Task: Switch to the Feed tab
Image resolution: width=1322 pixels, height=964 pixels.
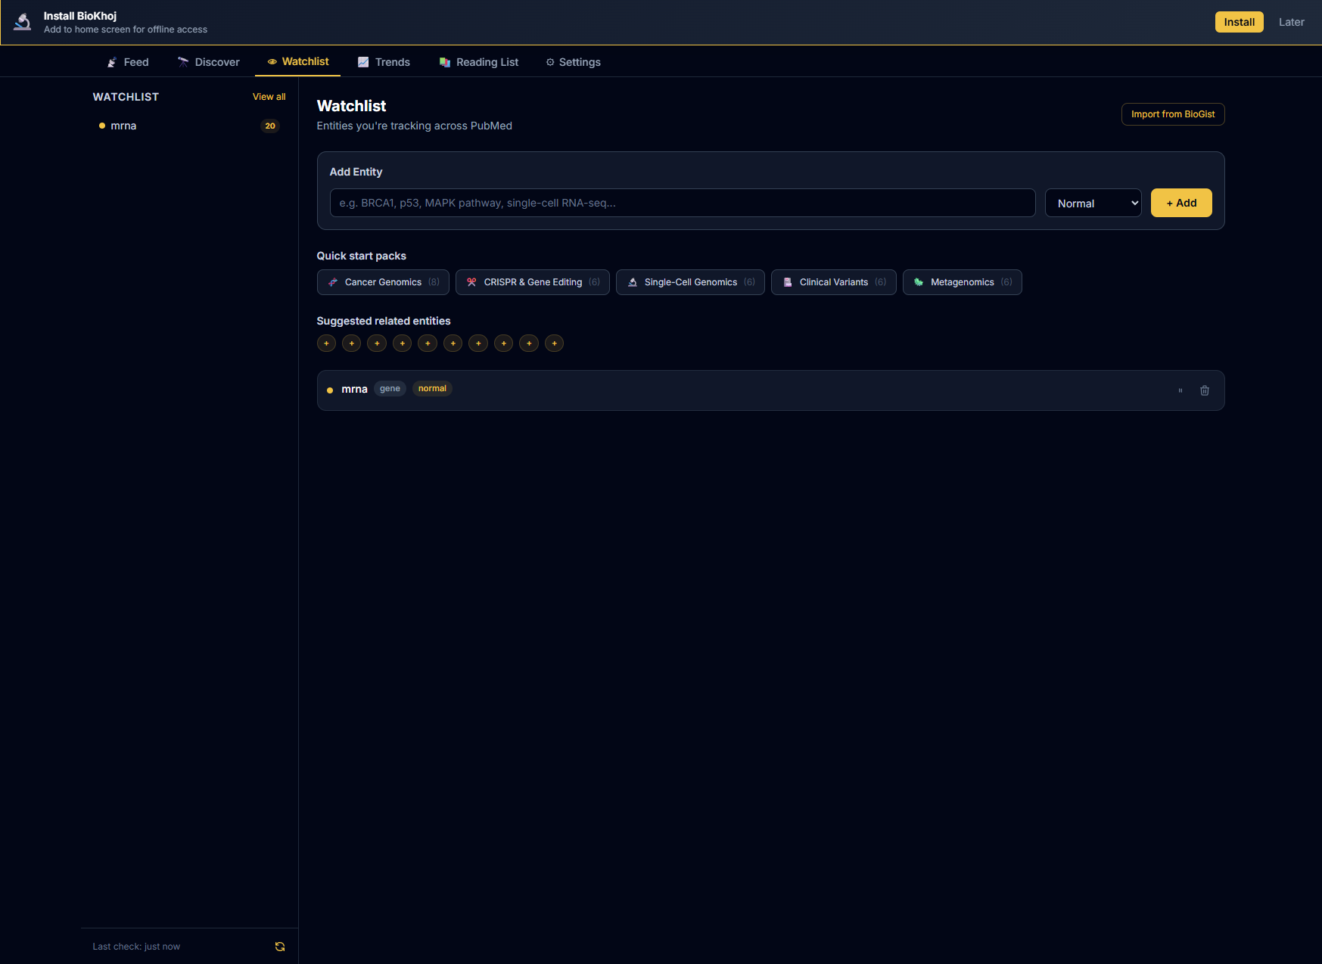Action: point(127,61)
